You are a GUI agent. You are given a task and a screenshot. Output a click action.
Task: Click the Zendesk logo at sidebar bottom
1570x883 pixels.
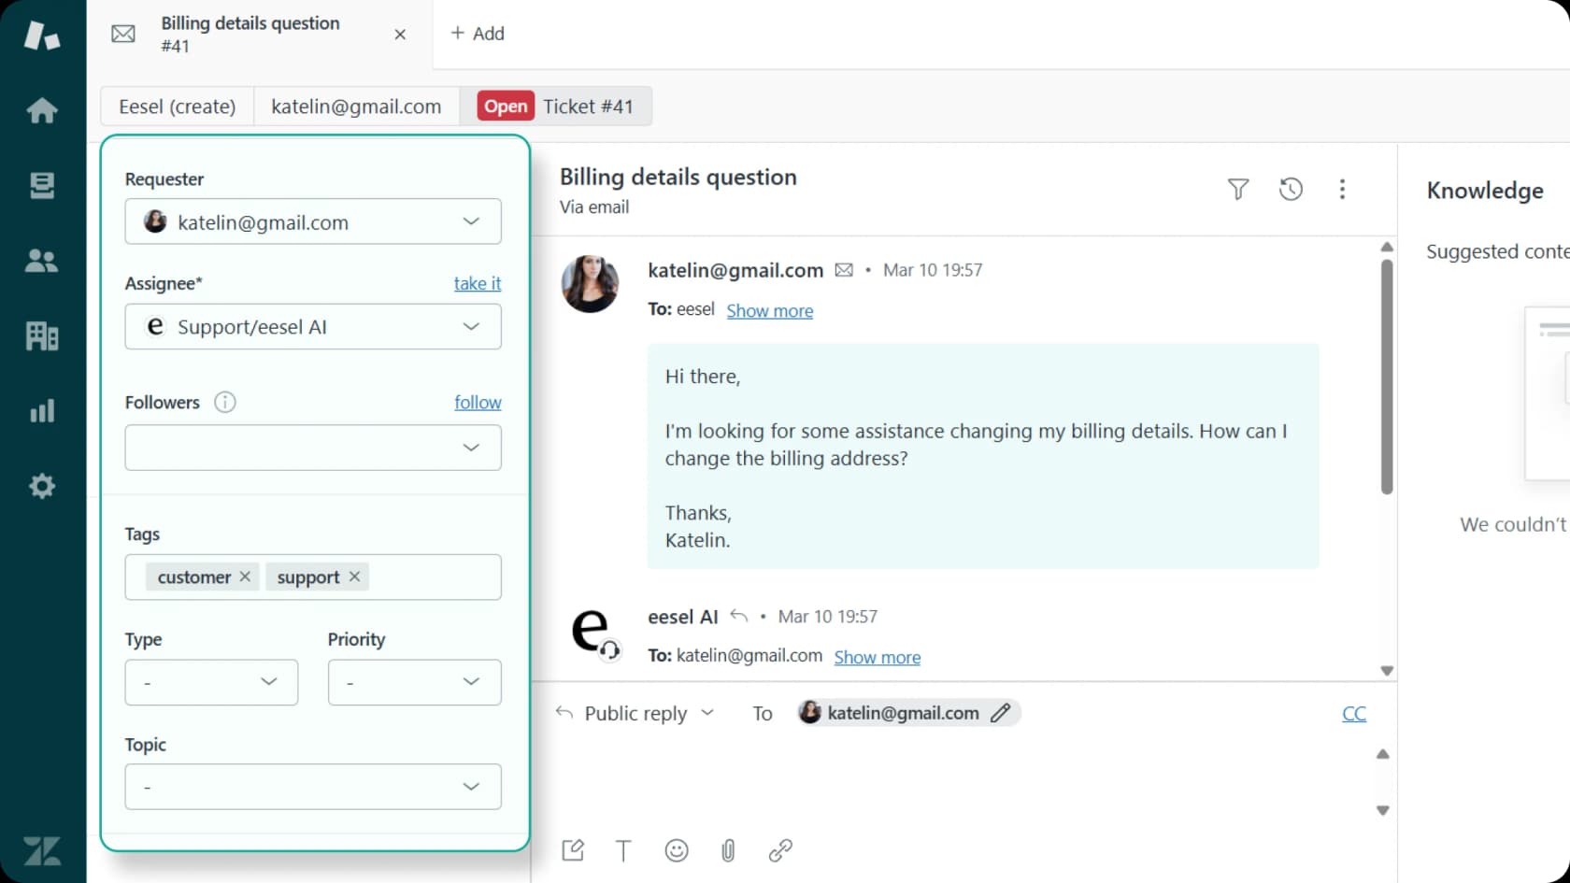[42, 850]
